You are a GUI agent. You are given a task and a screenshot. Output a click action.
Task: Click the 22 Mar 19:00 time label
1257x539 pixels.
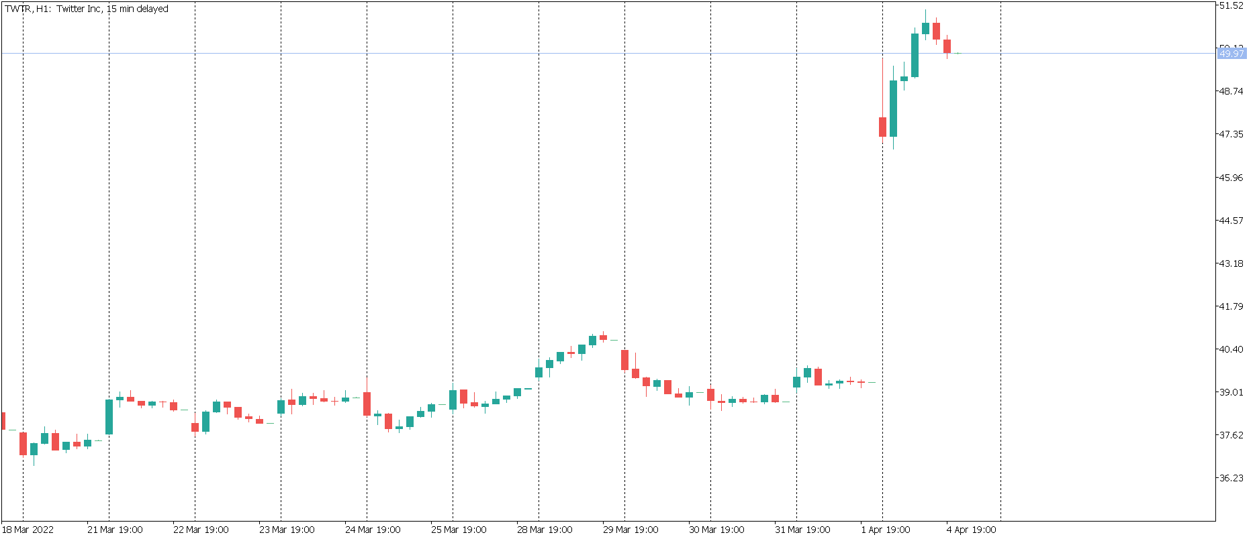click(x=201, y=530)
